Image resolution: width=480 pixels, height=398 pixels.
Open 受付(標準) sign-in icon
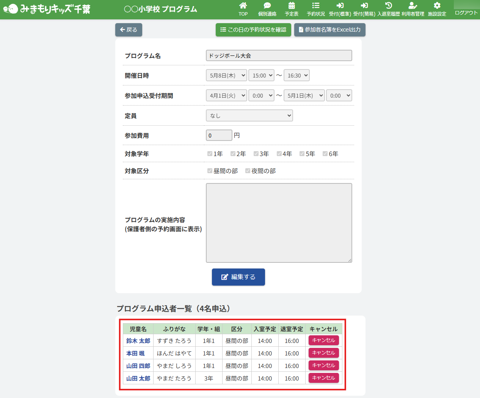pyautogui.click(x=340, y=6)
